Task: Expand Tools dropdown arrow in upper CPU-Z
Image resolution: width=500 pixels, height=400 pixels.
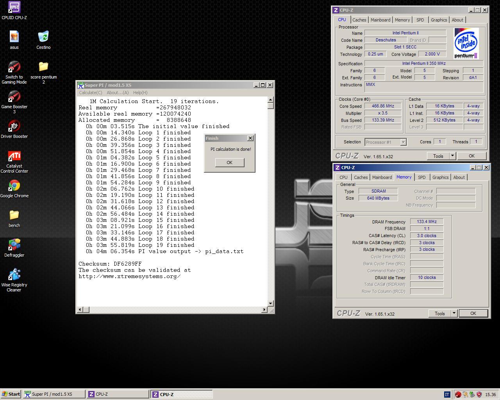Action: (x=452, y=156)
